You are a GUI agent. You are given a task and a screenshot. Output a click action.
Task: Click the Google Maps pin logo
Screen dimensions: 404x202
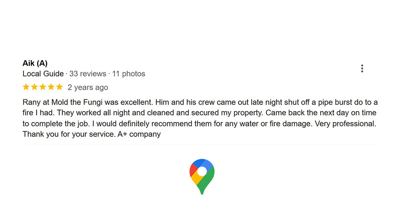(x=202, y=176)
